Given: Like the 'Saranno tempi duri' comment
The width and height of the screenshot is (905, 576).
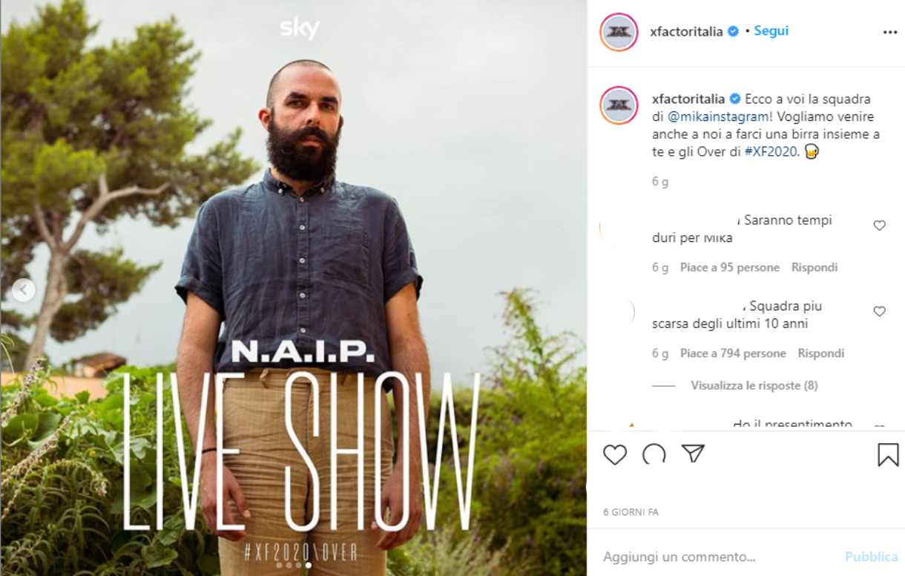Looking at the screenshot, I should [x=879, y=226].
